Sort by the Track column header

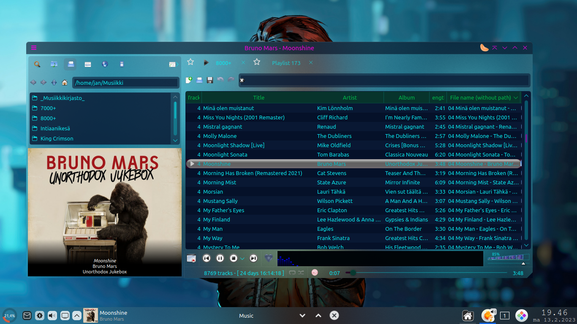coord(193,97)
